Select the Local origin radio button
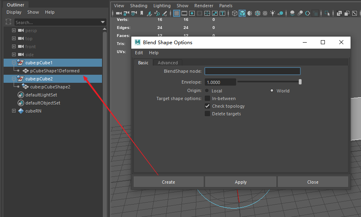The image size is (361, 217). 207,91
